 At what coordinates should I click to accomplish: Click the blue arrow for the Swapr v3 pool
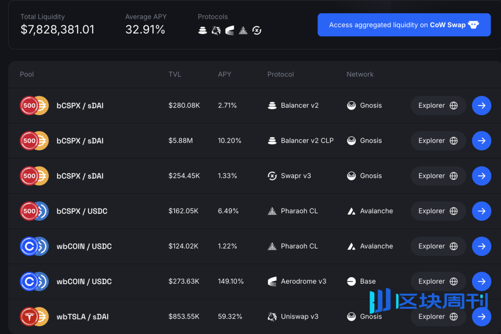tap(481, 176)
